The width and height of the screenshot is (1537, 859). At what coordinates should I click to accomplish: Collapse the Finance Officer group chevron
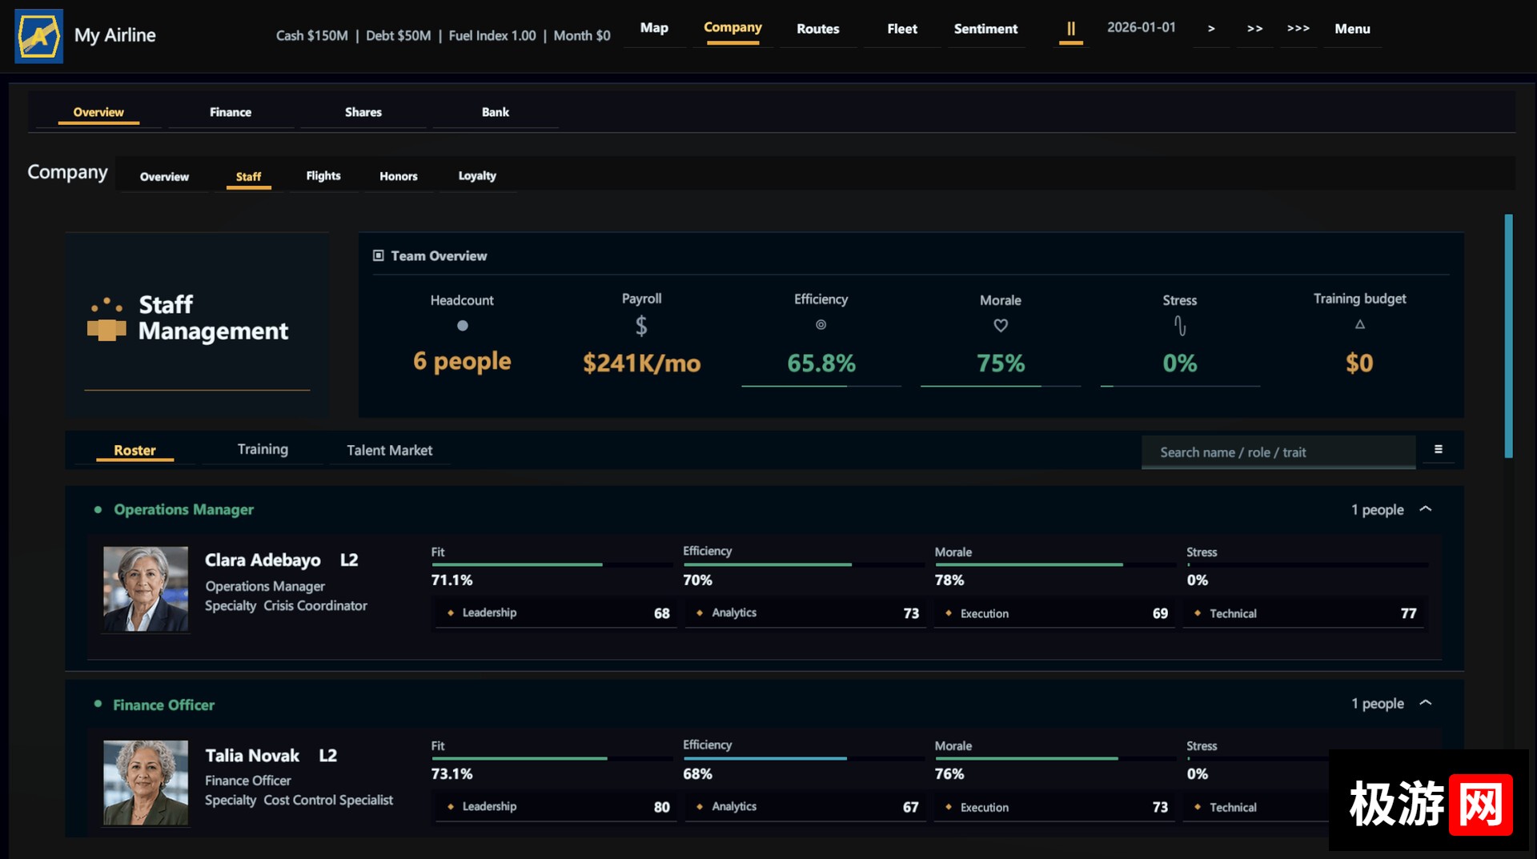1426,703
